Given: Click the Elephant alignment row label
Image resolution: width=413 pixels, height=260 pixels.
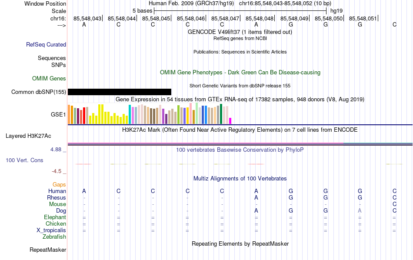Looking at the screenshot, I should coord(55,217).
